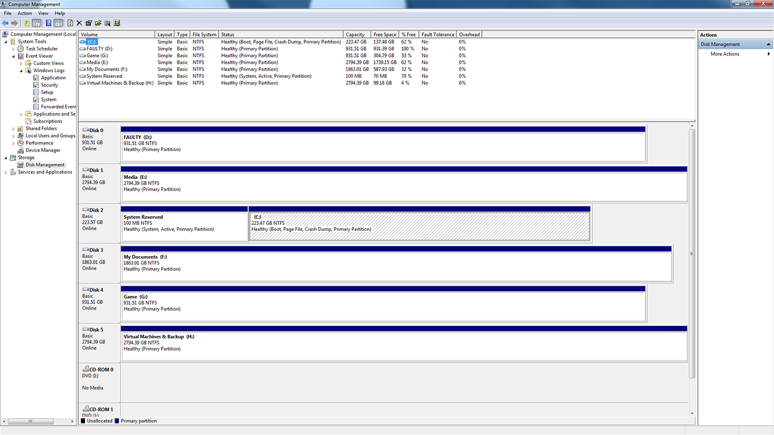The height and width of the screenshot is (435, 774).
Task: Open the Properties toolbar icon
Action: (89, 23)
